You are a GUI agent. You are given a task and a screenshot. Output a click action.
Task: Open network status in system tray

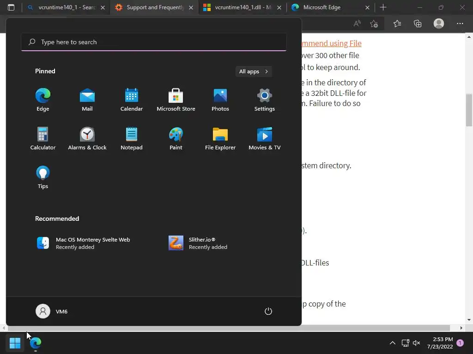coord(405,343)
